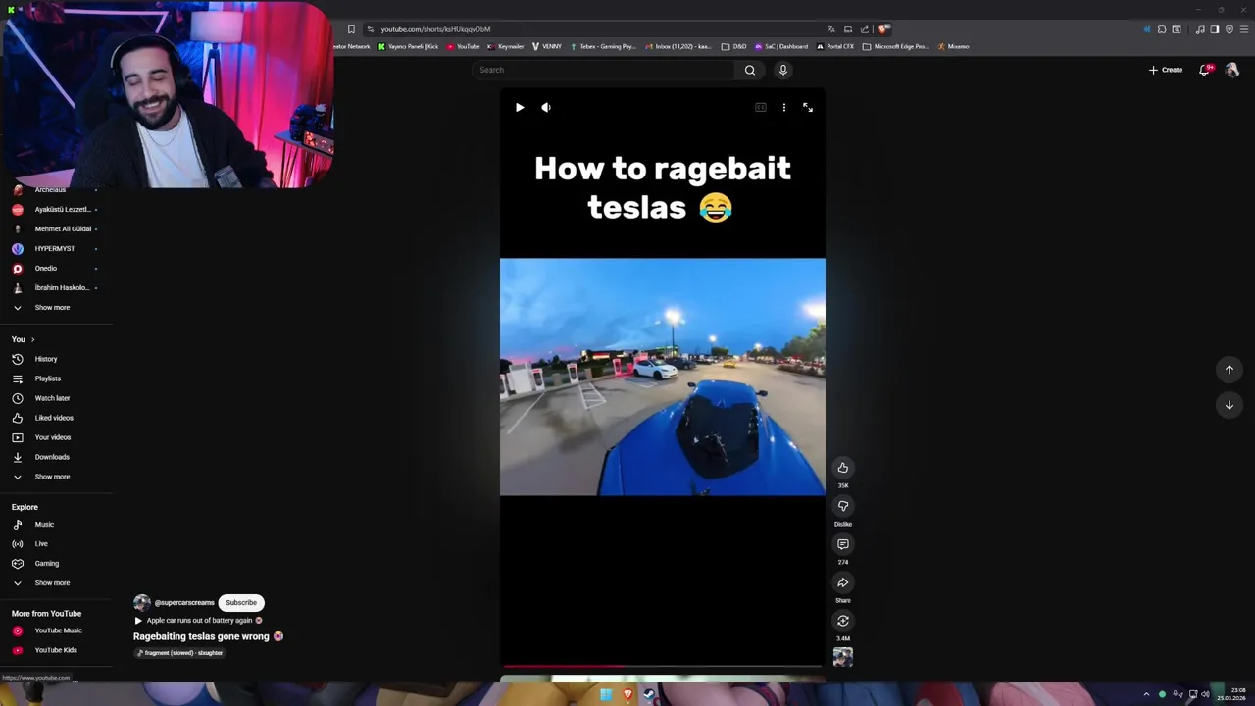Open the YouTube account avatar menu
This screenshot has height=706, width=1255.
1232,70
